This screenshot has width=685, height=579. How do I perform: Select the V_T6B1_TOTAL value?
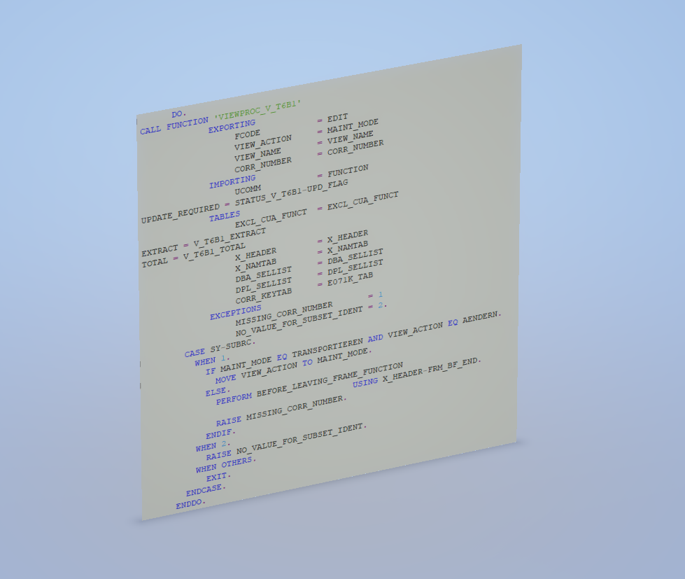tap(214, 252)
